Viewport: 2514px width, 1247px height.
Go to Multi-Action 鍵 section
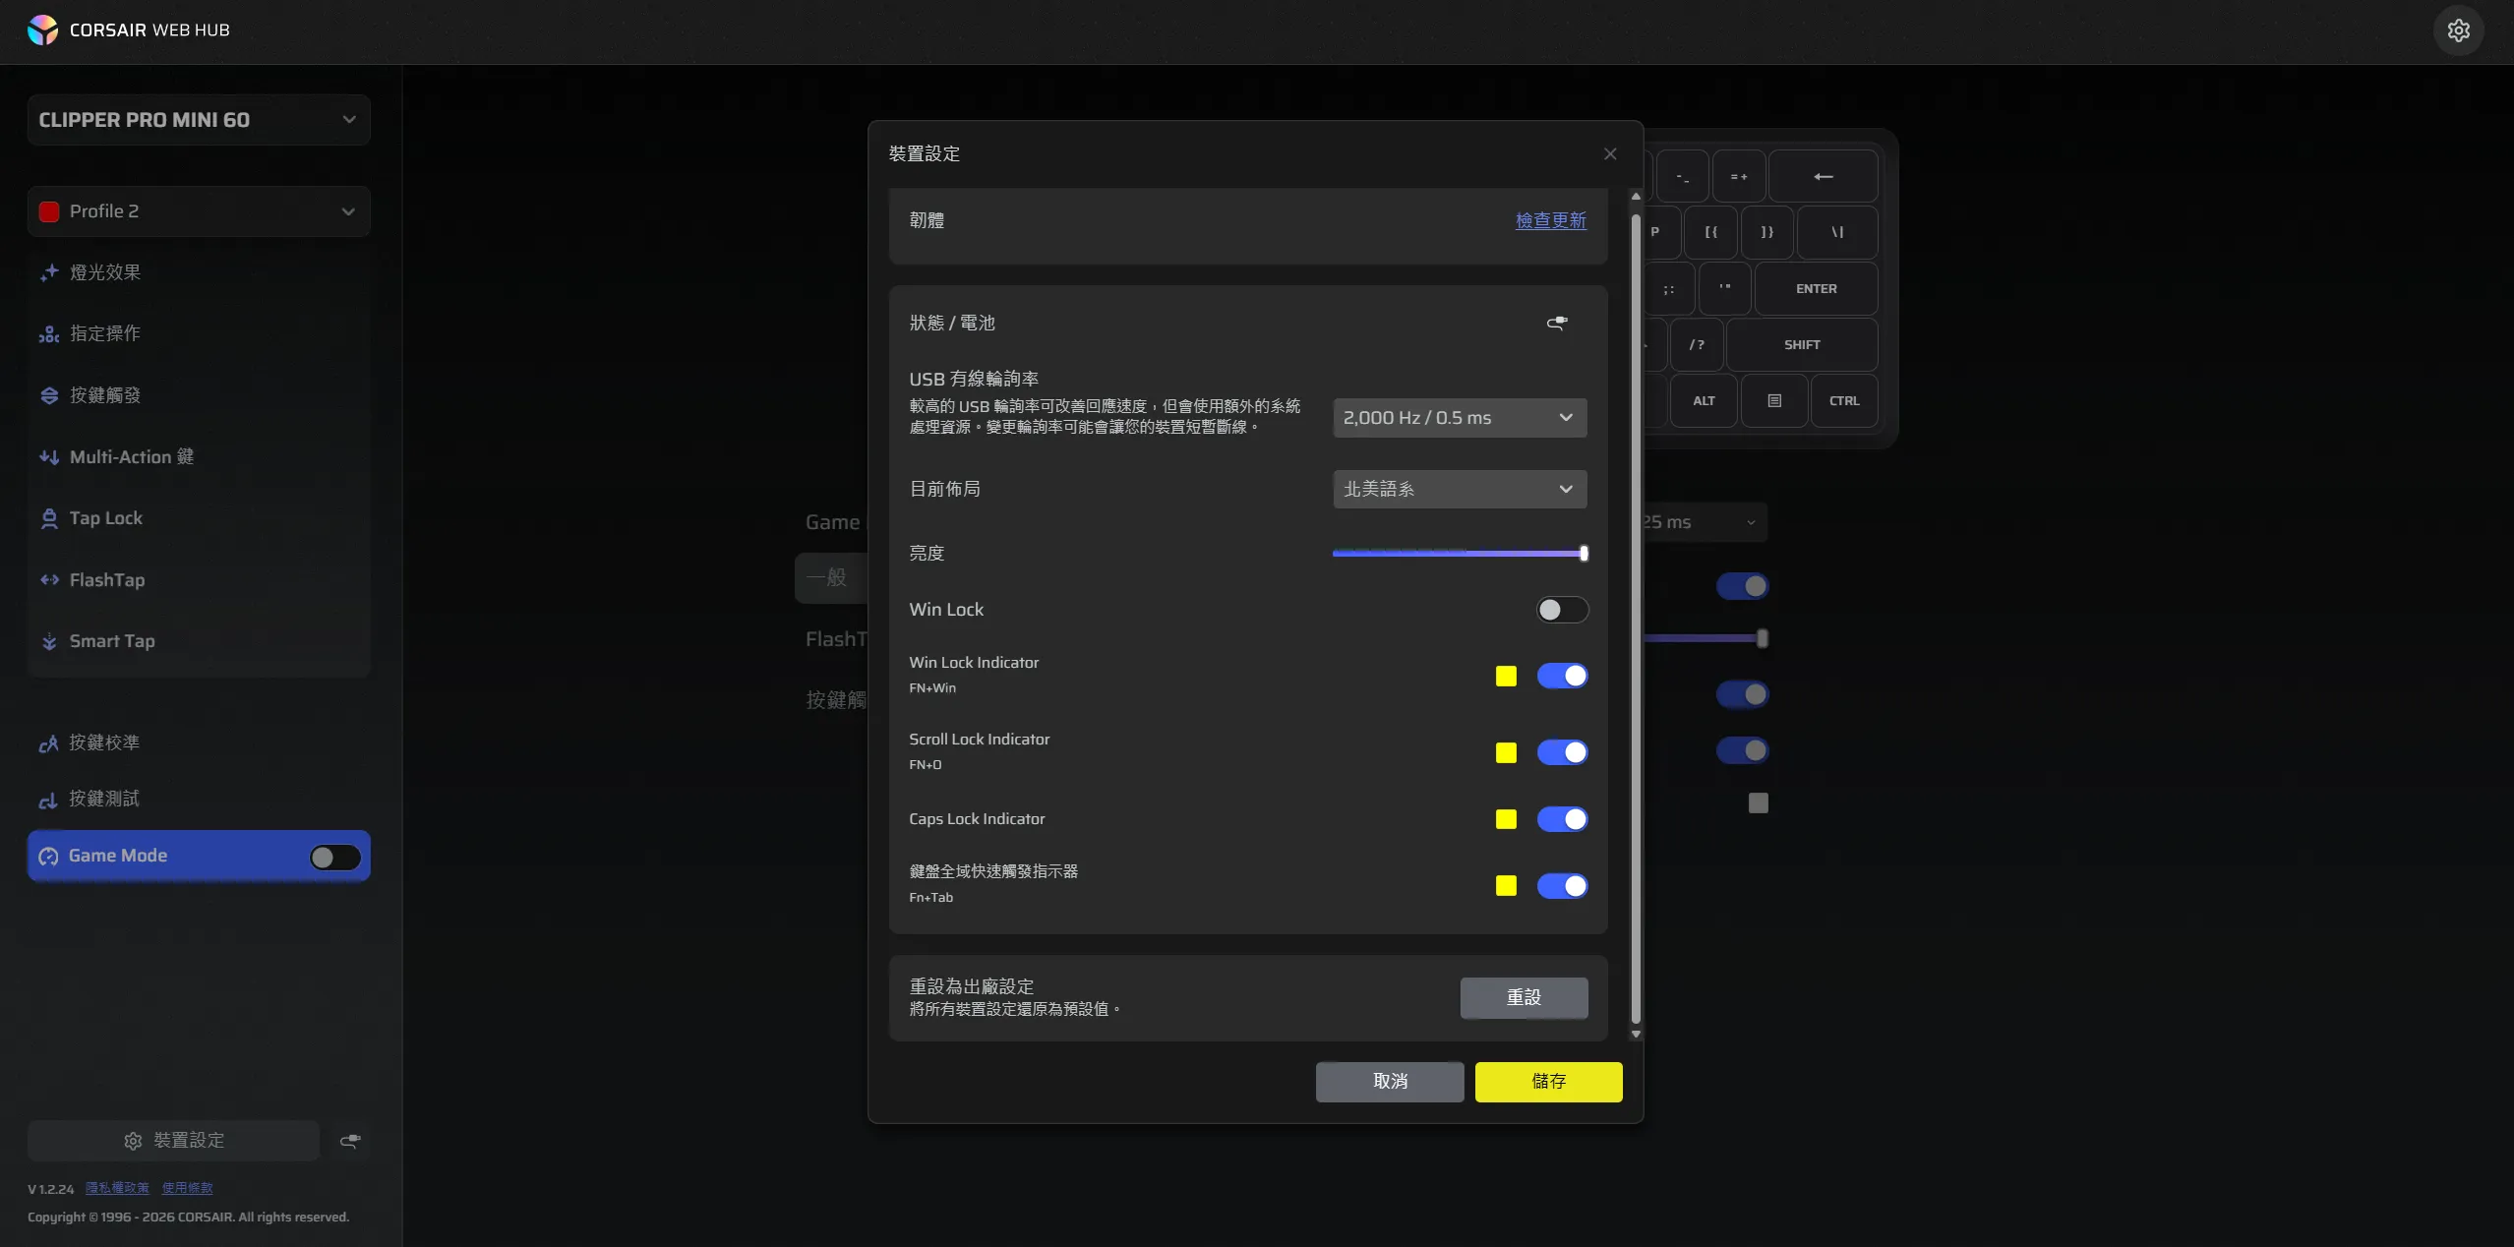pyautogui.click(x=199, y=456)
